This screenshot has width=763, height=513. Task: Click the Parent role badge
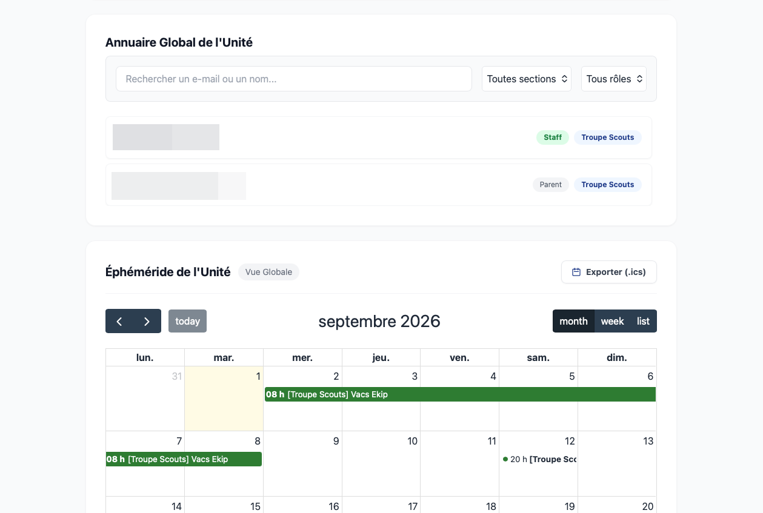click(551, 185)
